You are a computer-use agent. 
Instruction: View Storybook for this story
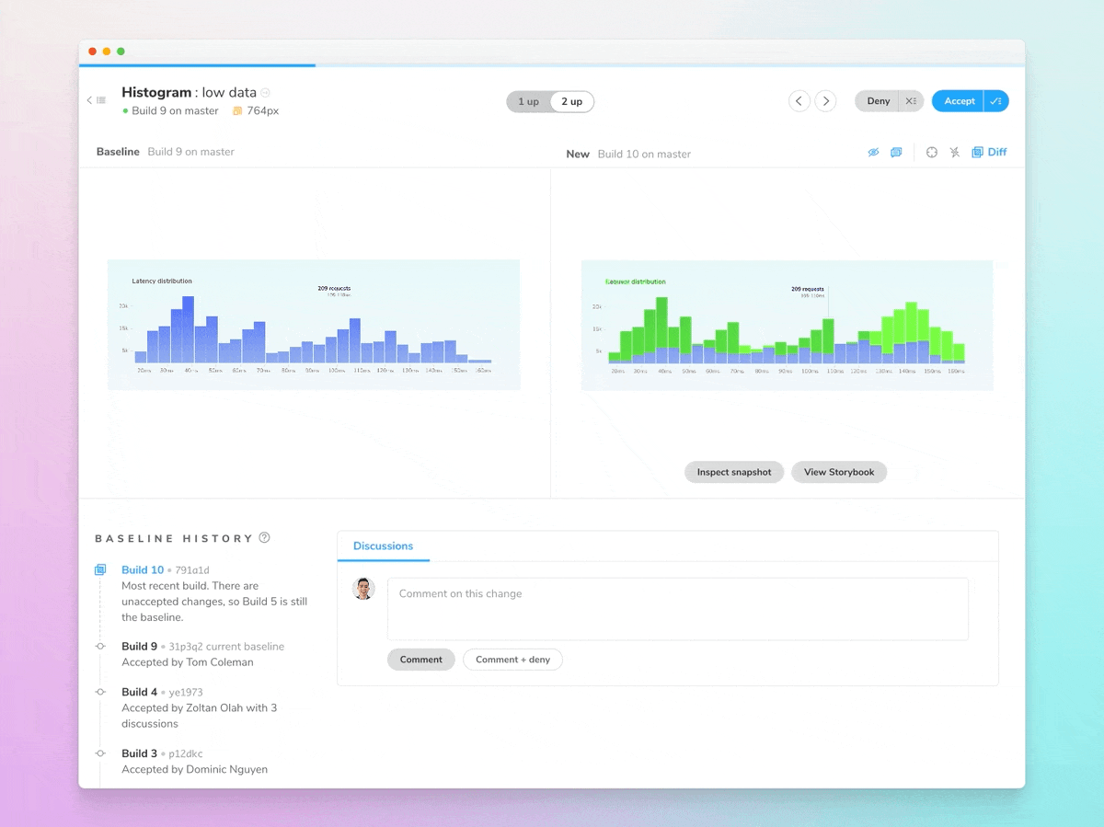(x=839, y=472)
